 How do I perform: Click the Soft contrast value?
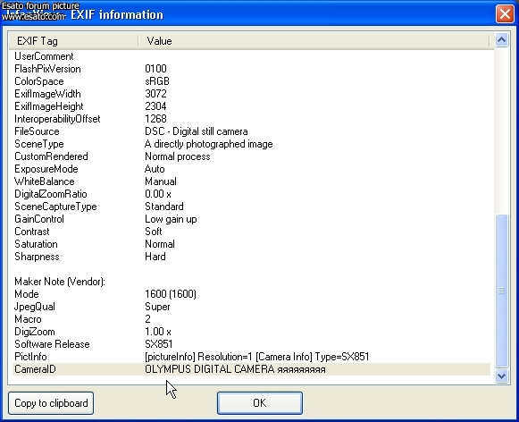[154, 232]
